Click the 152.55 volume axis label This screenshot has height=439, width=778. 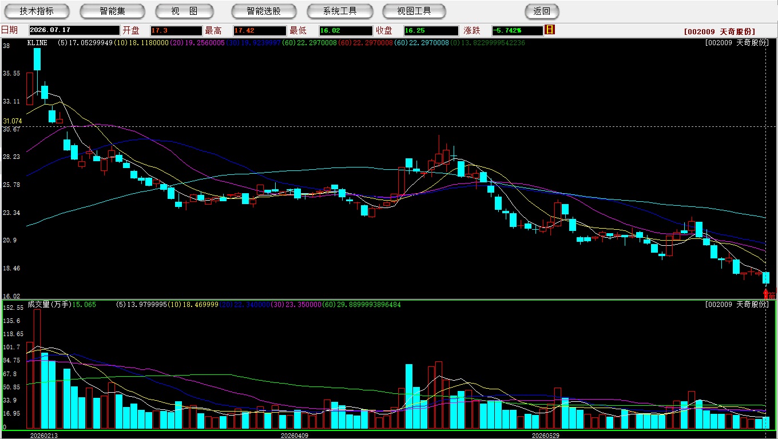[13, 308]
